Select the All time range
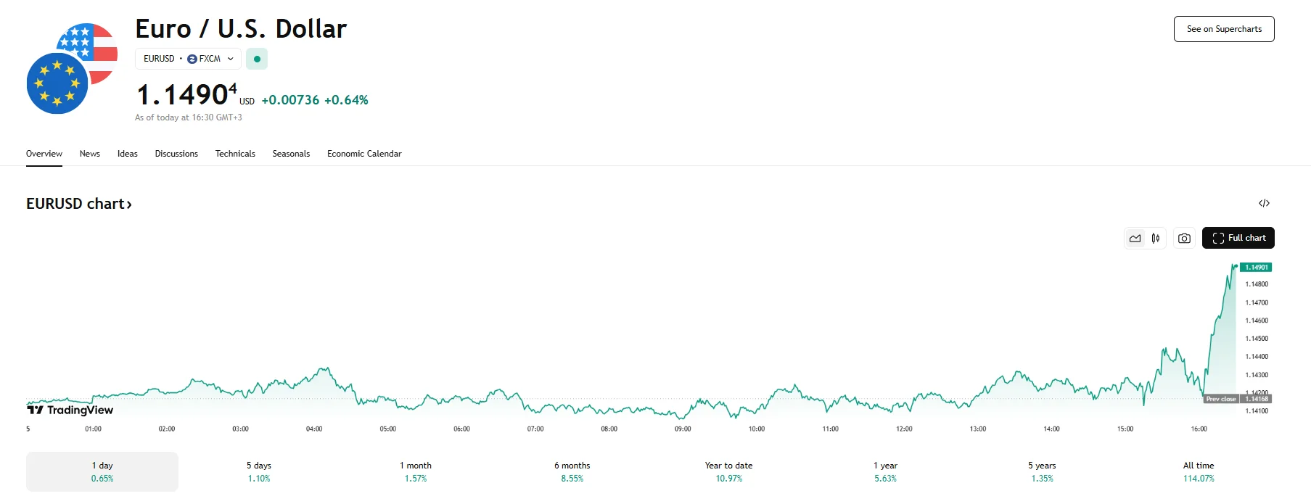The image size is (1311, 504). (x=1199, y=471)
